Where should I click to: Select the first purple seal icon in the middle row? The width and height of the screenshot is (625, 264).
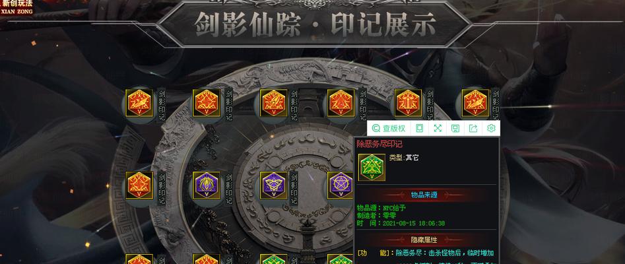[x=207, y=185]
